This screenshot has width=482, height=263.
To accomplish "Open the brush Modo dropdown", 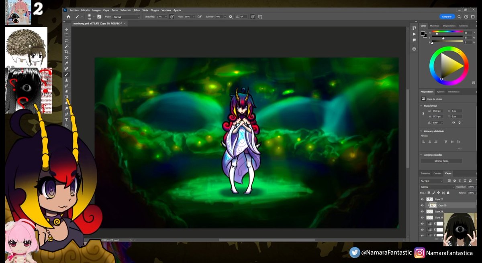I will point(127,17).
